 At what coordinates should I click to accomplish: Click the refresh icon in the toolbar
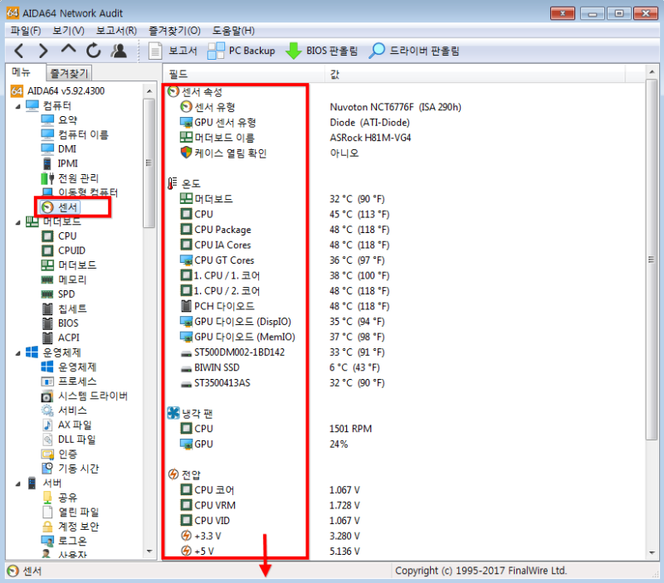point(94,50)
